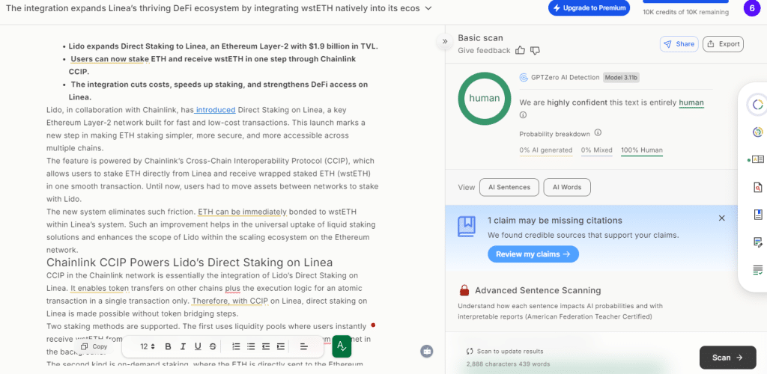
Task: Select the 0% AI generated probability tab
Action: click(545, 150)
